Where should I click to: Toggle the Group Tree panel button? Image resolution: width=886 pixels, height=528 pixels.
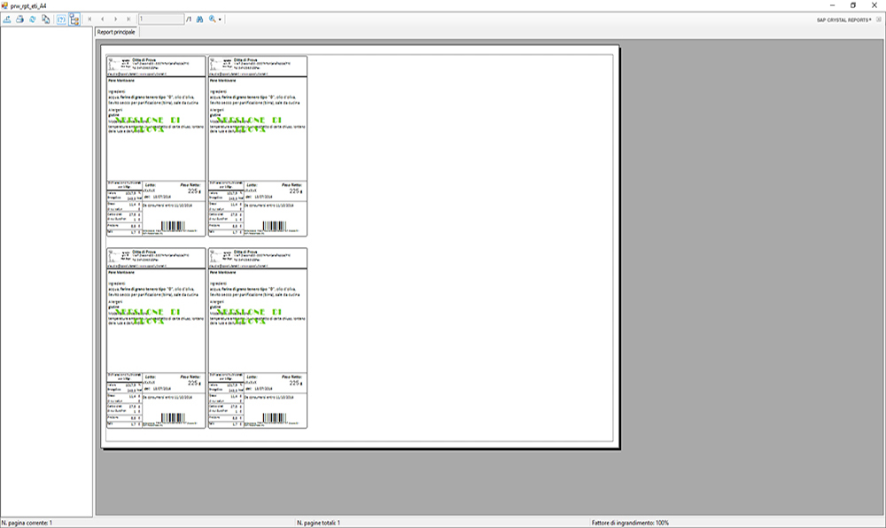click(x=74, y=19)
